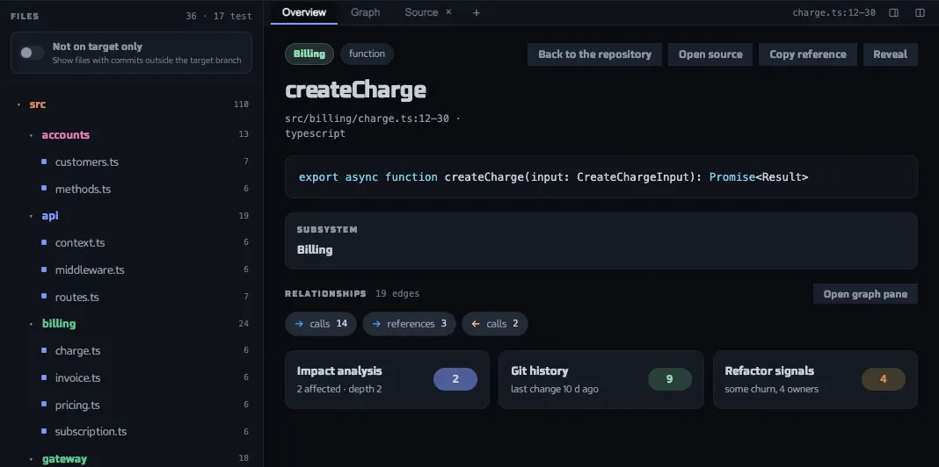
Task: Click the file icon beside methods.ts
Action: tap(44, 189)
